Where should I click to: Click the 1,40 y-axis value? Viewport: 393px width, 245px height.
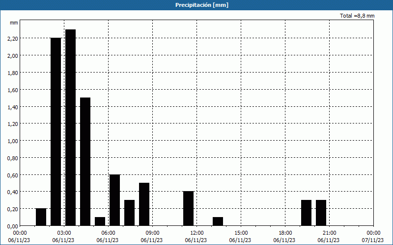pyautogui.click(x=13, y=107)
